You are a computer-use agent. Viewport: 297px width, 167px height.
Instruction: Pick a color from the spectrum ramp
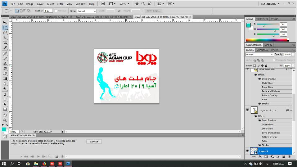[267, 40]
